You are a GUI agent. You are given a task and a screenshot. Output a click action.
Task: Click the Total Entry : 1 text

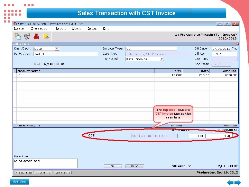pyautogui.click(x=29, y=125)
